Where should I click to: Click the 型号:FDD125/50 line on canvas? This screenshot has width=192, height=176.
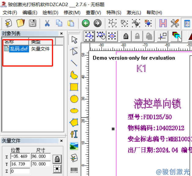click(x=150, y=117)
